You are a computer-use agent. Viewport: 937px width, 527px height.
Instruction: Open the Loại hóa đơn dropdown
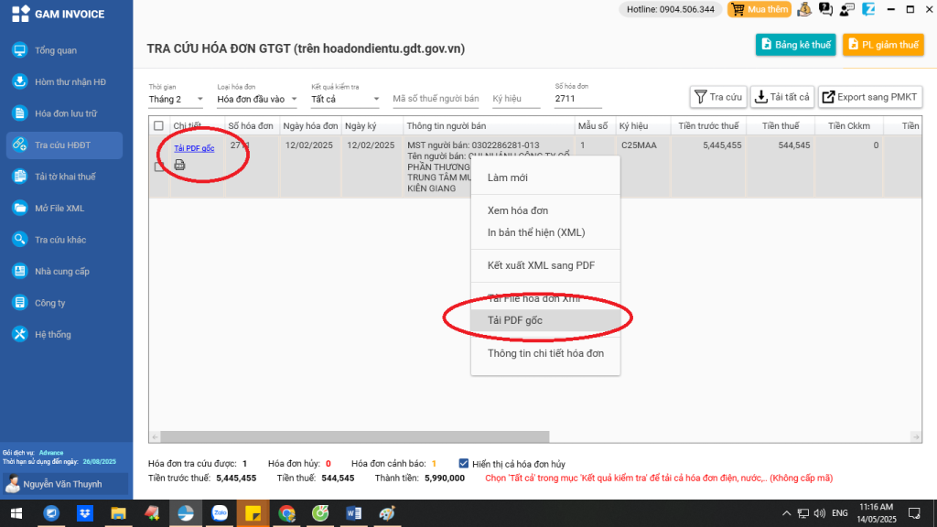257,99
